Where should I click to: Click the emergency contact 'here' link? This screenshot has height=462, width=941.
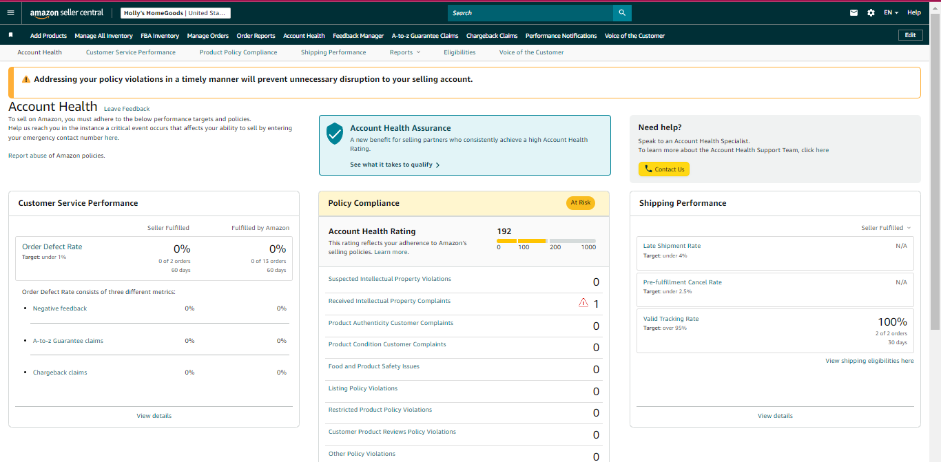111,138
